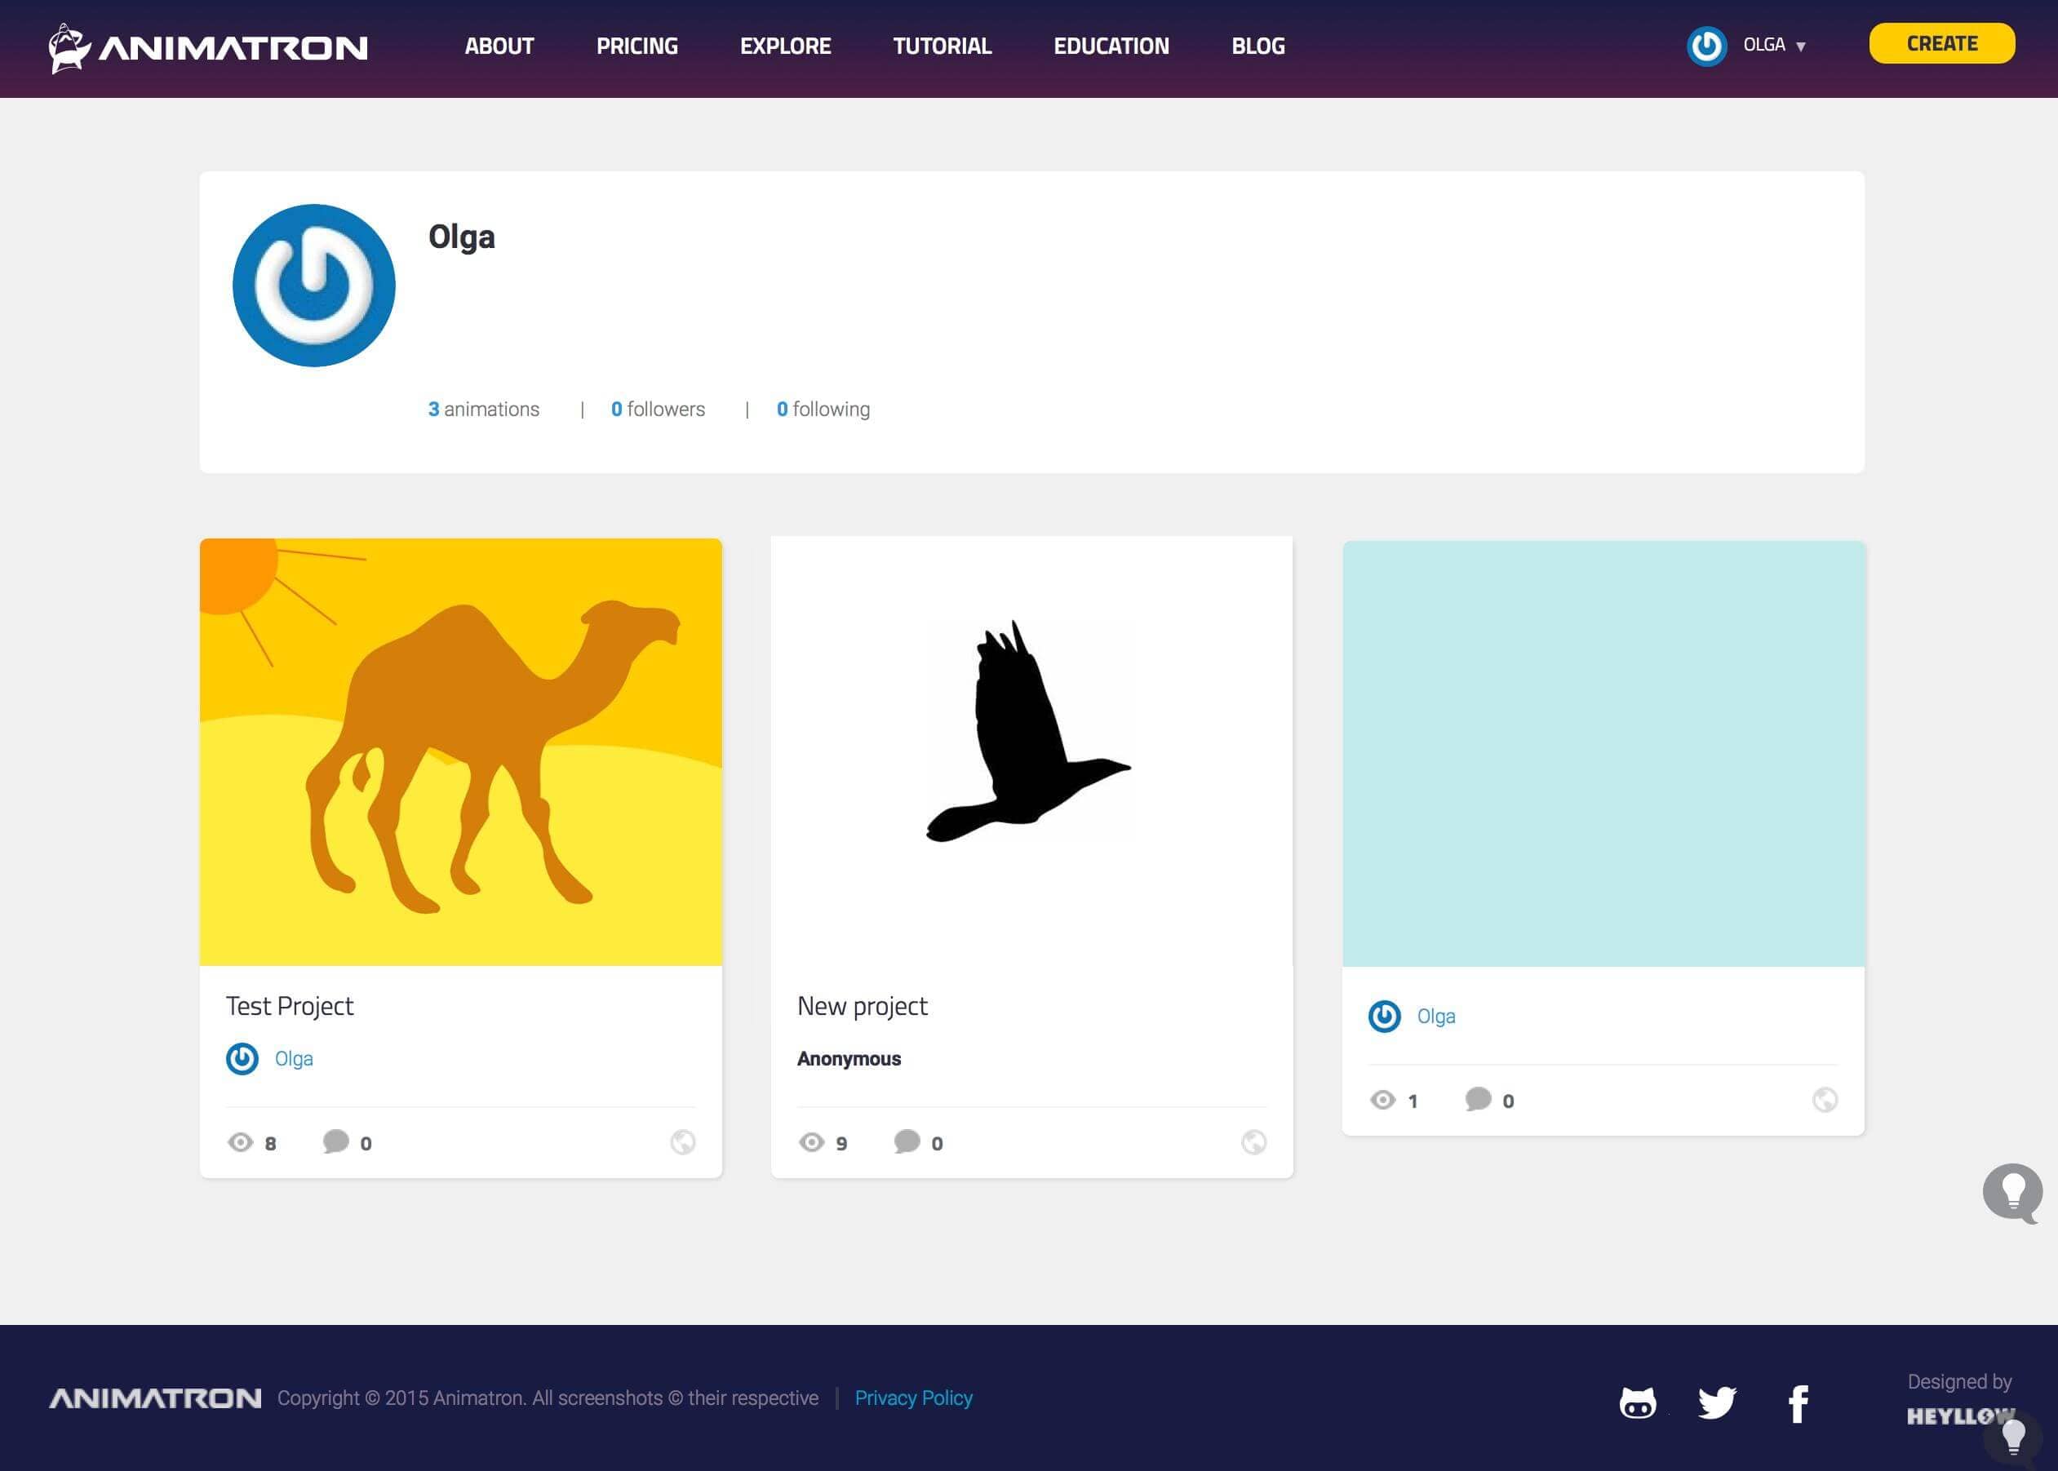Click the comments bubble icon on Test Project

coord(335,1141)
